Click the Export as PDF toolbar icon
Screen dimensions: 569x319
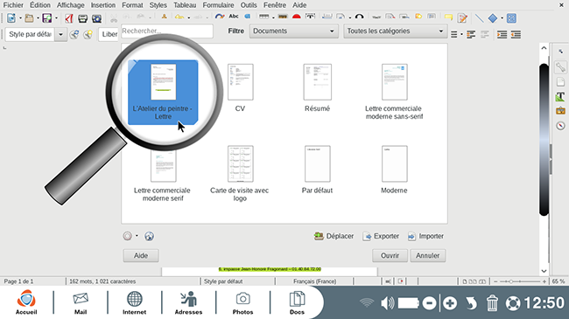[69, 18]
